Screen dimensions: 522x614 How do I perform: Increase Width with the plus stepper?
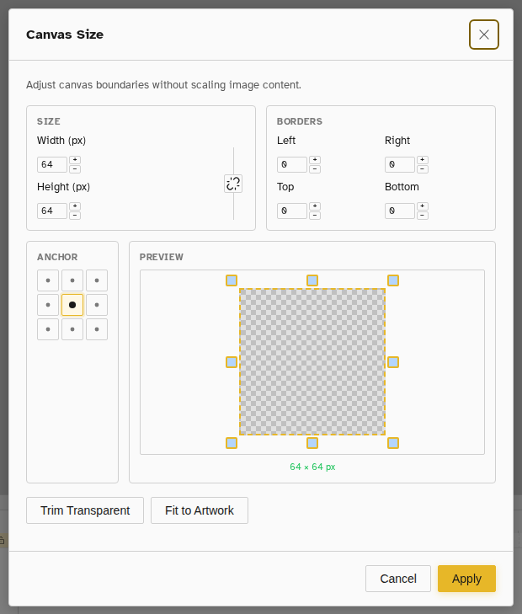pyautogui.click(x=75, y=160)
